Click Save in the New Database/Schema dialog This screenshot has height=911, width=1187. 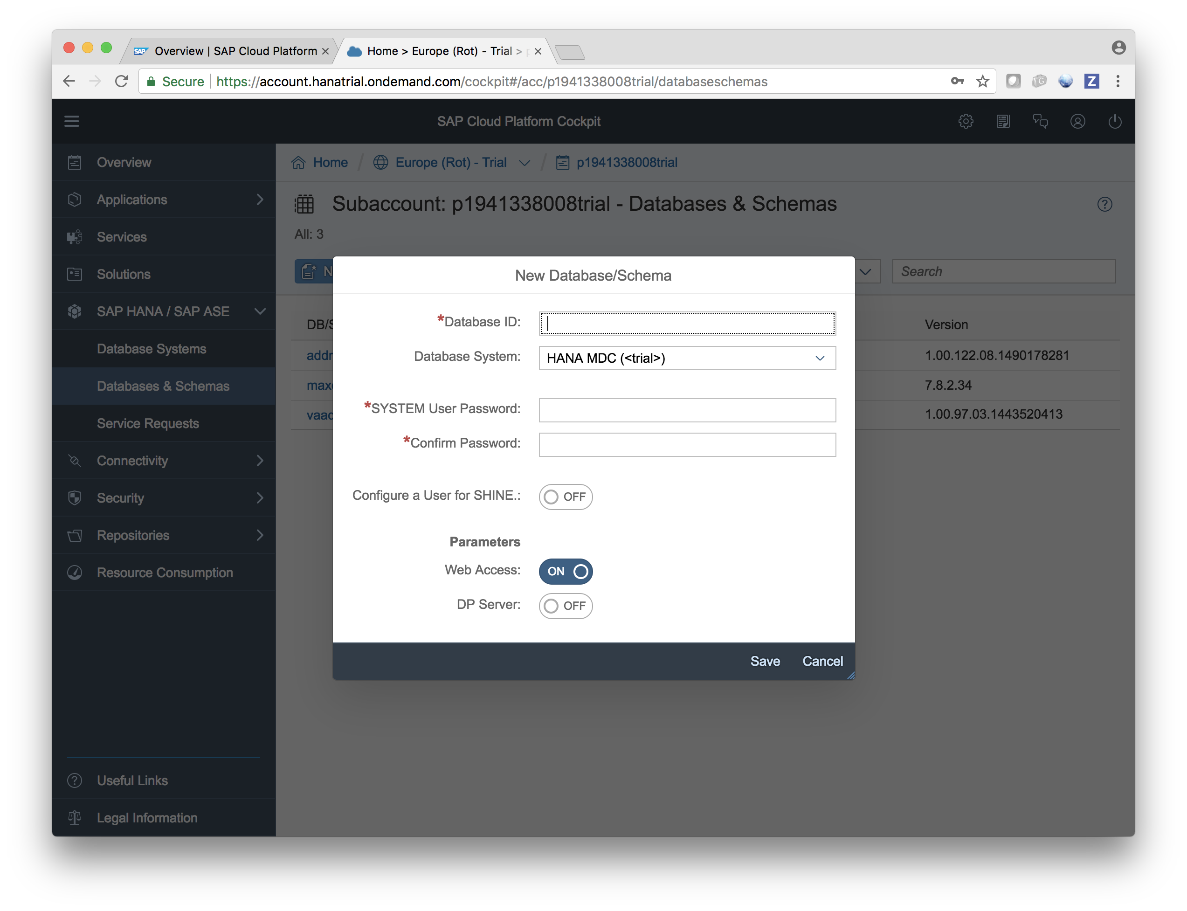tap(765, 661)
